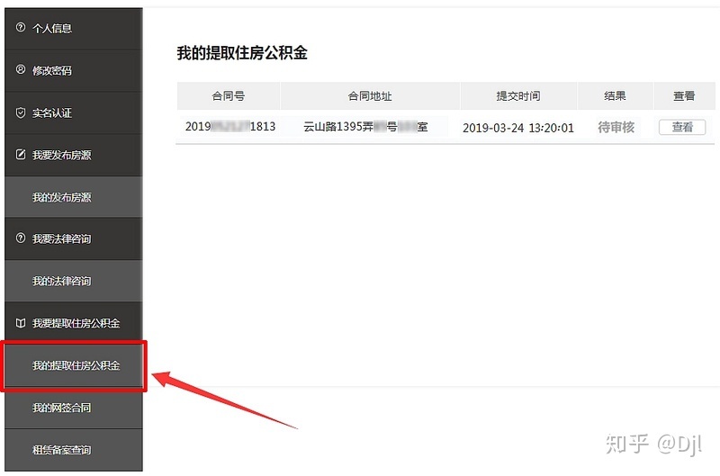
Task: Click page heading 我的提取住房公积金
Action: 242,53
